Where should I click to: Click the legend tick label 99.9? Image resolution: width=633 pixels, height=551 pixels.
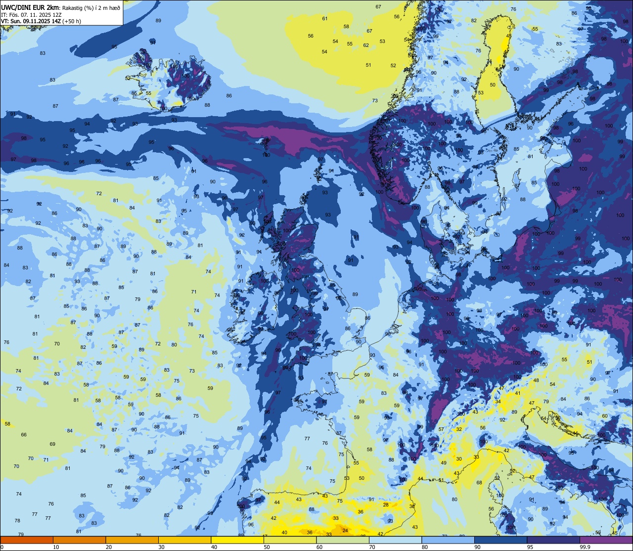[585, 547]
